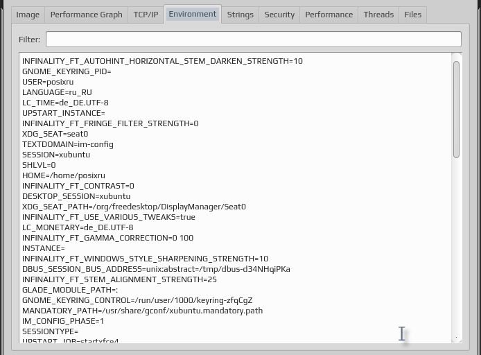Viewport: 481px width, 355px height.
Task: Click the vertical scrollbar handle
Action: point(456,110)
